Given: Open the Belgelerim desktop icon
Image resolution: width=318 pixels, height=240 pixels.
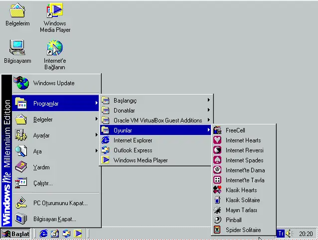Looking at the screenshot, I should (17, 14).
